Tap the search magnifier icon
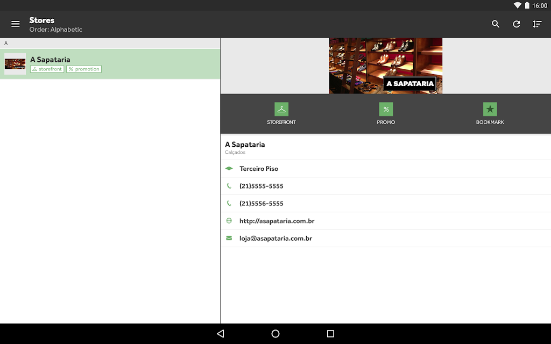The height and width of the screenshot is (344, 551). click(x=496, y=24)
